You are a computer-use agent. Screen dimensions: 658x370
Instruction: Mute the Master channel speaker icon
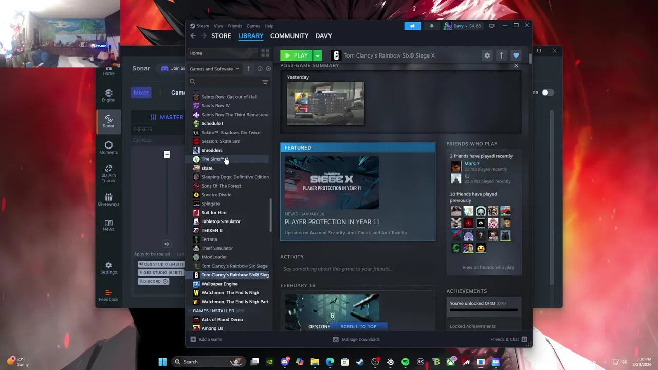tap(167, 244)
